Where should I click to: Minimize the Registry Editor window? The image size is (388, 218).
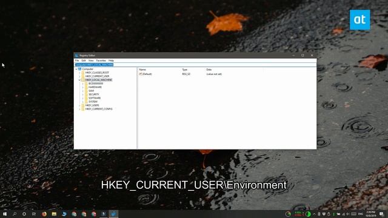(x=293, y=55)
